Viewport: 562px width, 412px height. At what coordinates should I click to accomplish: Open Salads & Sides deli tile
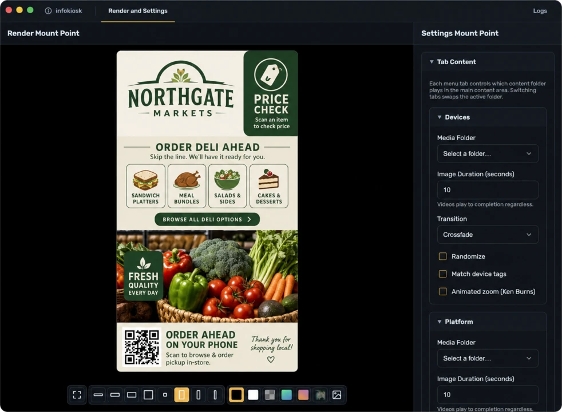click(x=227, y=186)
